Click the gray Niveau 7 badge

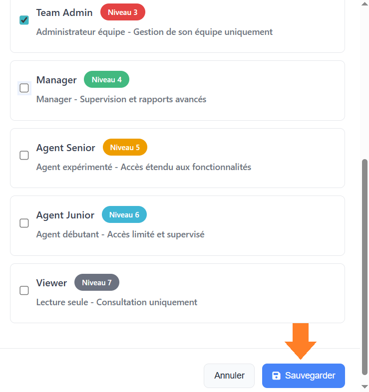coord(97,282)
